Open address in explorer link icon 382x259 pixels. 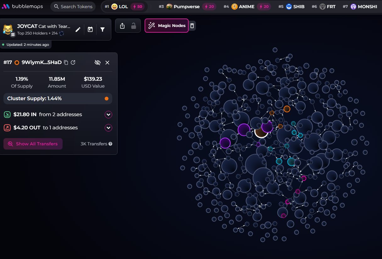tap(73, 62)
